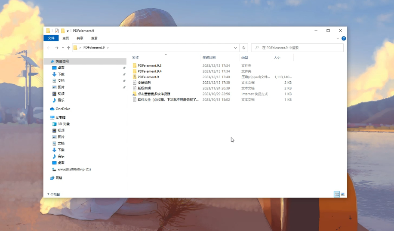Click the search box 在 PDFelement.9 中搜索
The width and height of the screenshot is (394, 231).
(x=298, y=48)
